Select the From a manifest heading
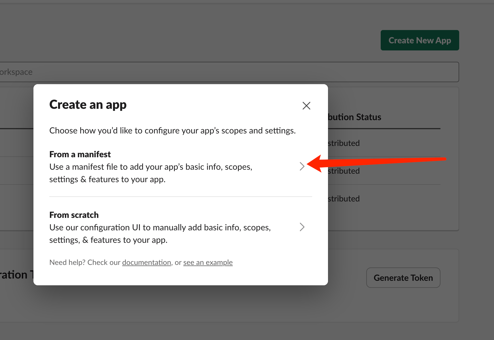The image size is (494, 340). [x=80, y=154]
